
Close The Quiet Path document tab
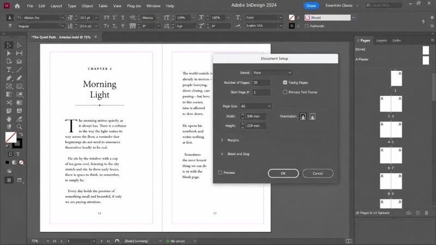pos(96,37)
